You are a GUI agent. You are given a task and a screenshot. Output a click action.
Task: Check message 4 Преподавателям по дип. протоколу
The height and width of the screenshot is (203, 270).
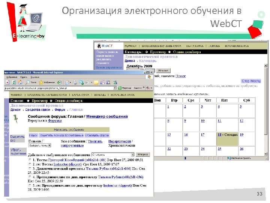pos(30,177)
